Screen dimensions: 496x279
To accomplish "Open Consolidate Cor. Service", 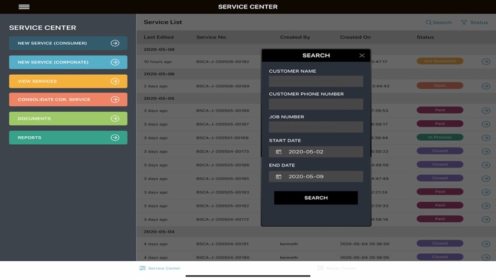I will (68, 99).
